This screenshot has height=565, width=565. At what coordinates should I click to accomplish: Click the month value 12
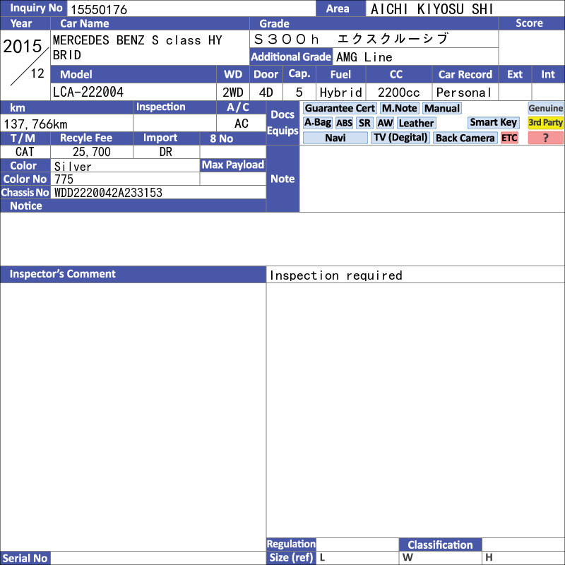[37, 73]
